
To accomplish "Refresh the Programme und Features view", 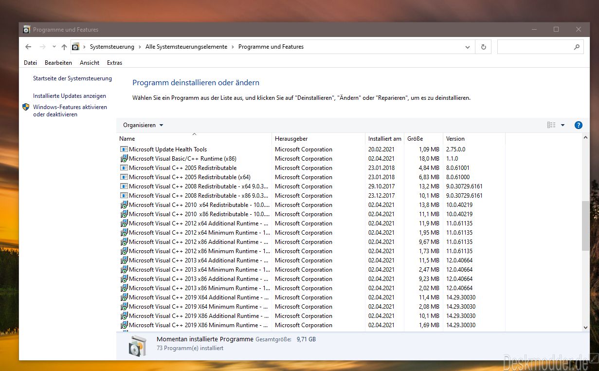I will click(x=483, y=47).
